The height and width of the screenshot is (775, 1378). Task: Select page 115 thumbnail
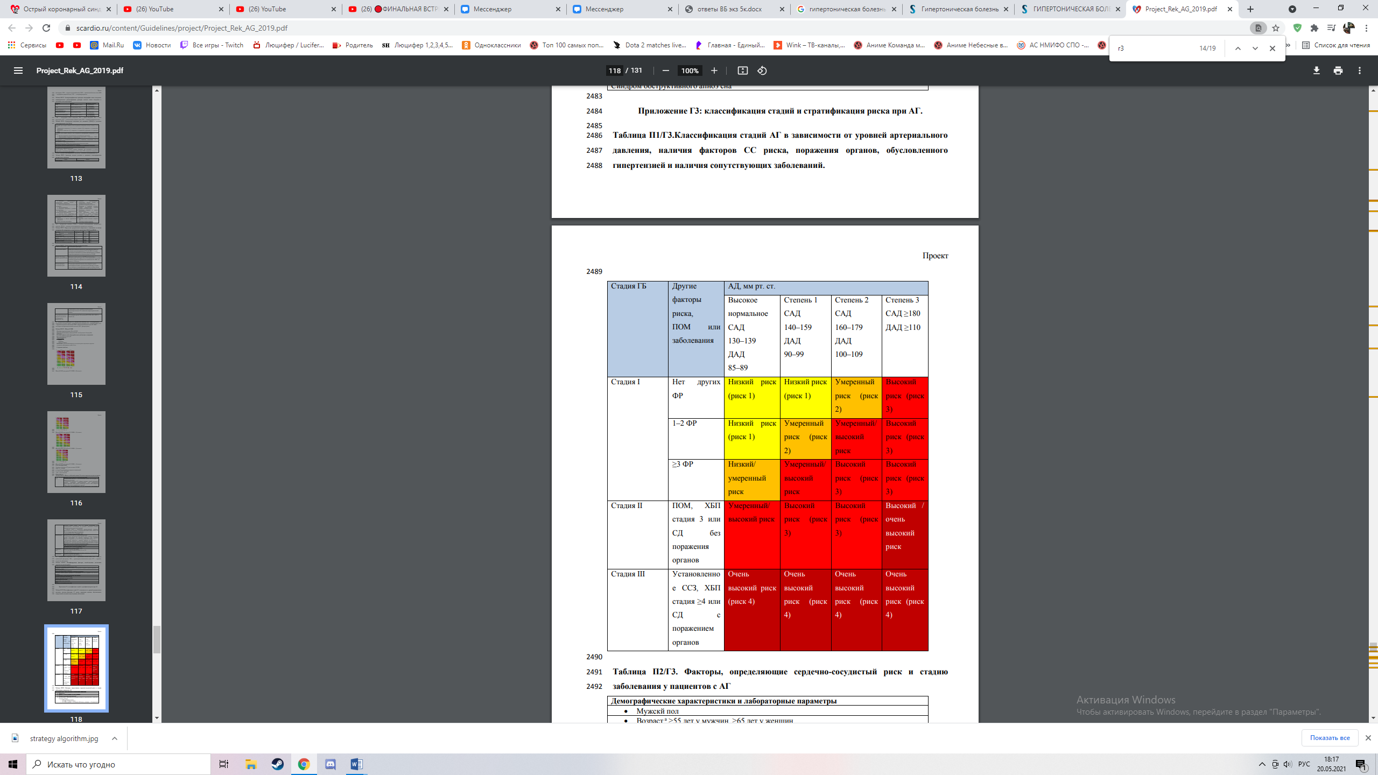click(76, 344)
